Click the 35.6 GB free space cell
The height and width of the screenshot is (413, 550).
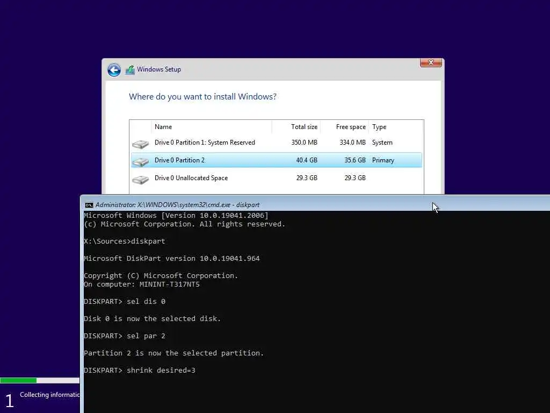[x=355, y=160]
